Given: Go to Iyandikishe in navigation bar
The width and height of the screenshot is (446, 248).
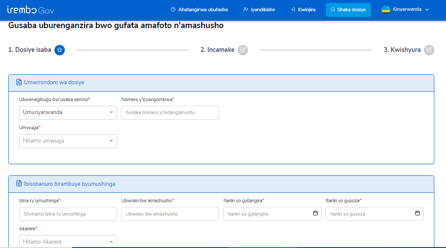Looking at the screenshot, I should (259, 10).
